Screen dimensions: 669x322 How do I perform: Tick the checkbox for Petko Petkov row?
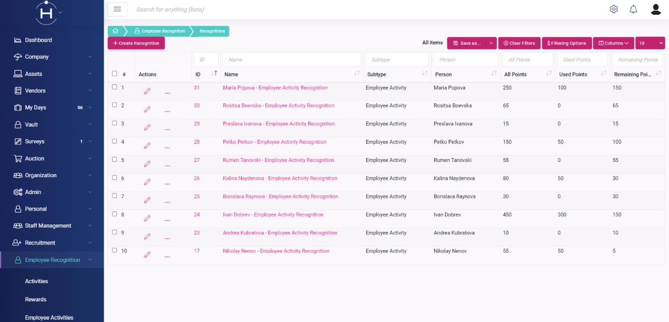114,141
